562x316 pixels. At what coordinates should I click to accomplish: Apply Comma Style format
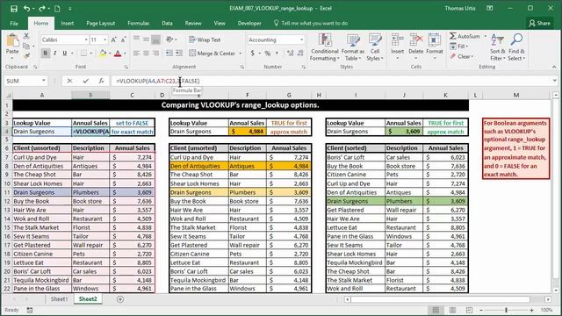point(277,53)
